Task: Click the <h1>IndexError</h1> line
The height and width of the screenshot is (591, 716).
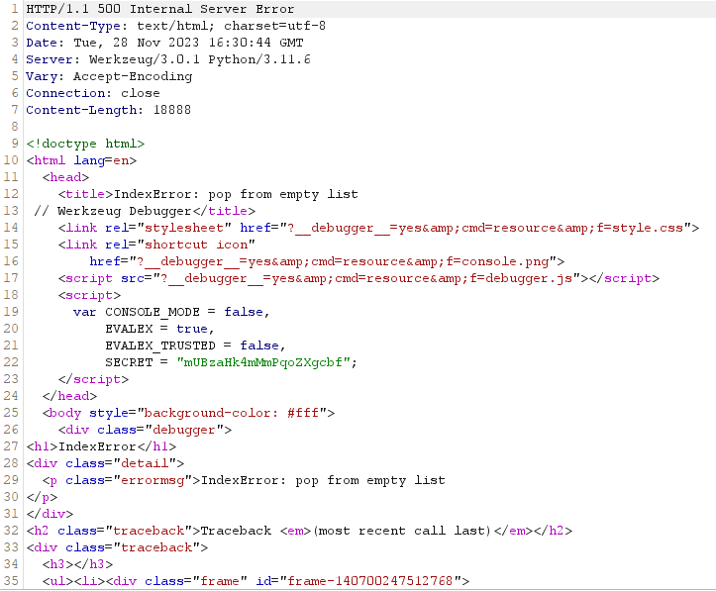Action: coord(101,446)
